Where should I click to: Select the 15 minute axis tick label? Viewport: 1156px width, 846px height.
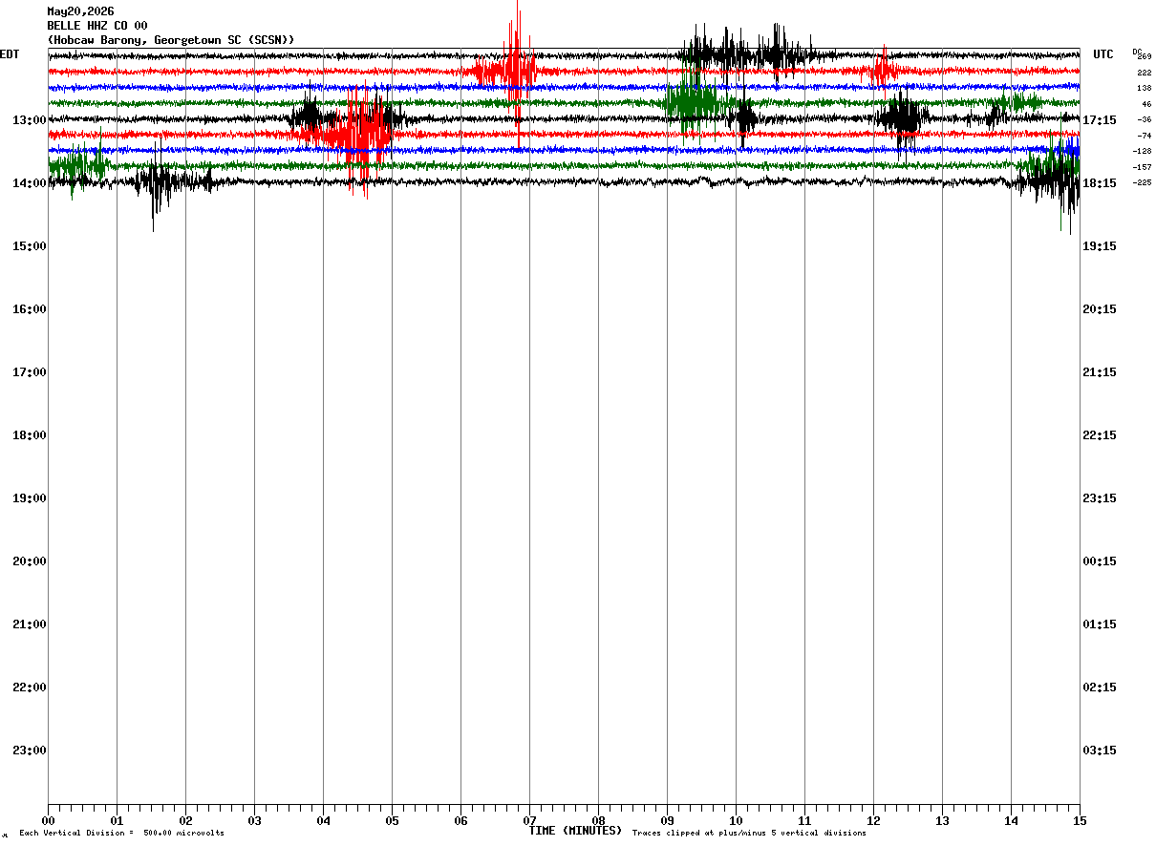coord(1080,820)
